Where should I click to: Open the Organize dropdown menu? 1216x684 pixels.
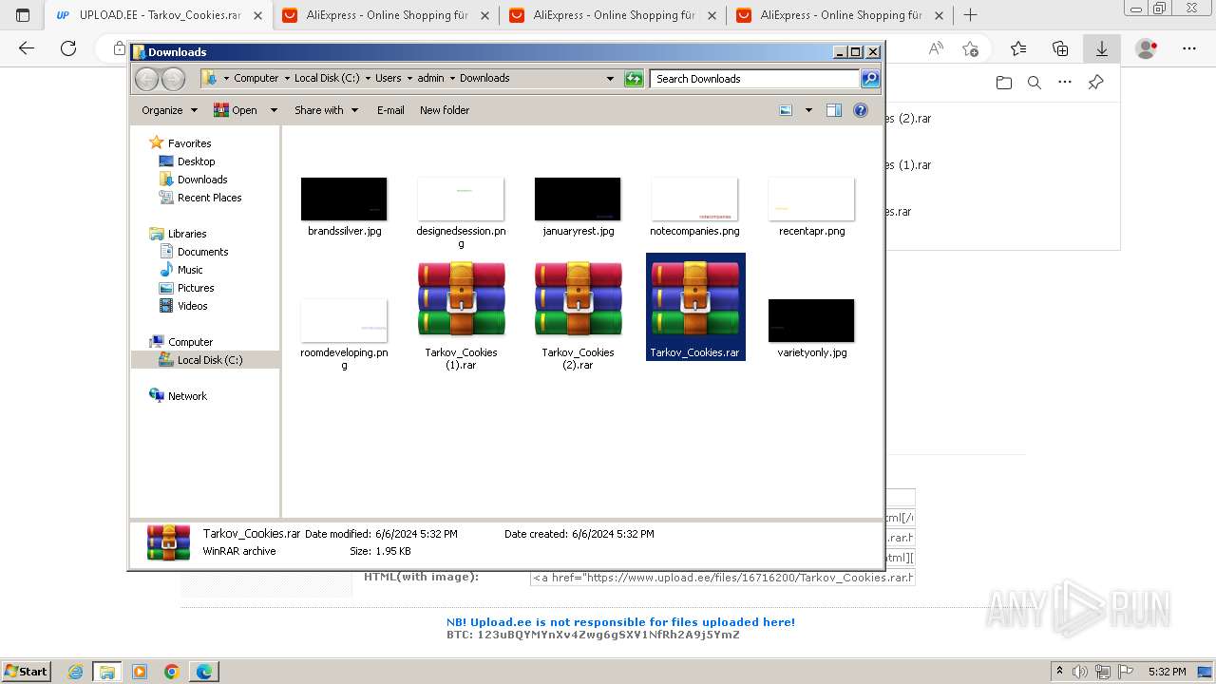tap(169, 110)
